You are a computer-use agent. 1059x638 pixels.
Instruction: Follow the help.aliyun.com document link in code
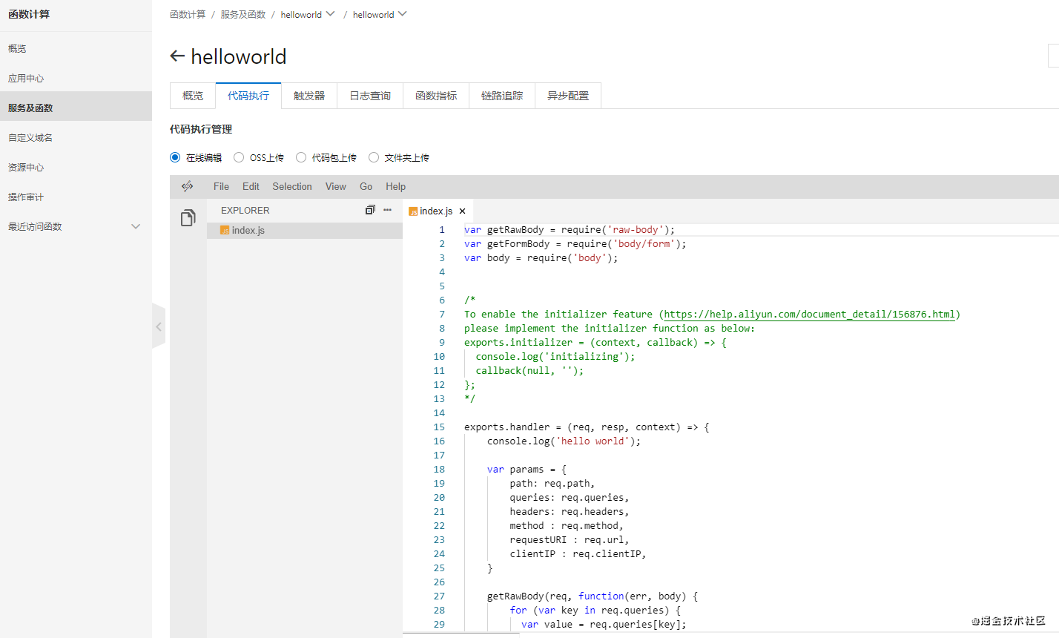809,315
